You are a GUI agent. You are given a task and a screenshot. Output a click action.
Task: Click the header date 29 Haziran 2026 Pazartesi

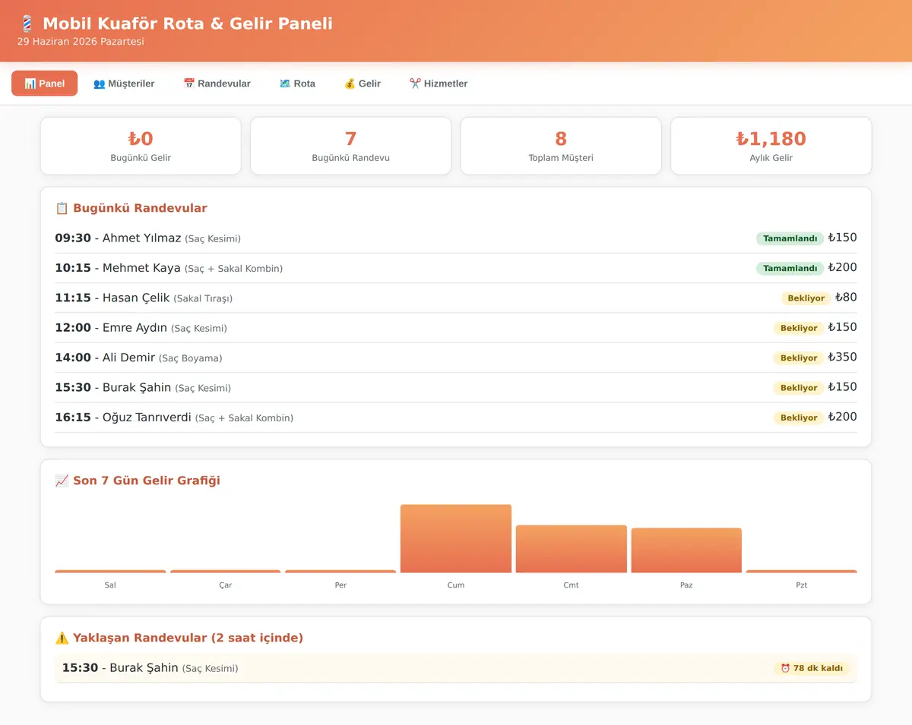(x=81, y=42)
